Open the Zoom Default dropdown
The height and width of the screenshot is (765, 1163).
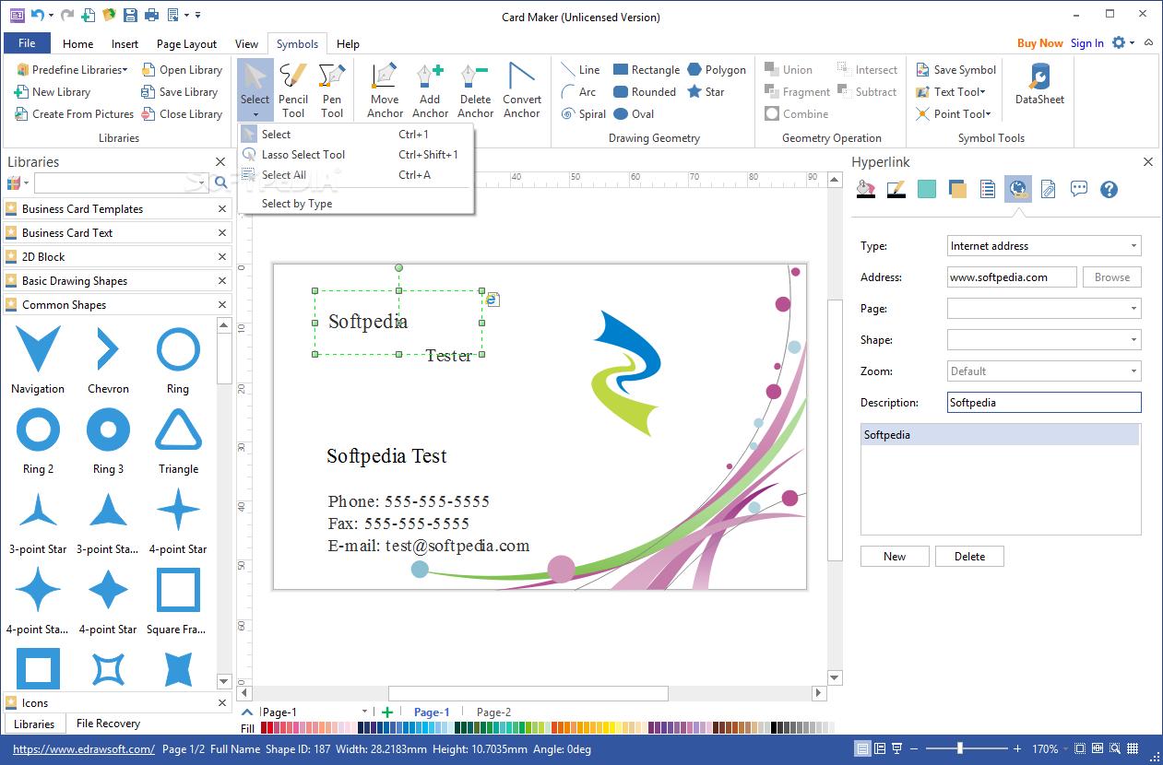pyautogui.click(x=1044, y=371)
